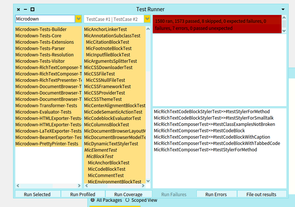Expand the TestCase class filter dropdown
Screen dimensions: 295x207
(x=147, y=19)
